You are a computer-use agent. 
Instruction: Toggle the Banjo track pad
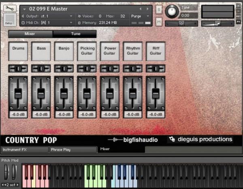(64, 51)
